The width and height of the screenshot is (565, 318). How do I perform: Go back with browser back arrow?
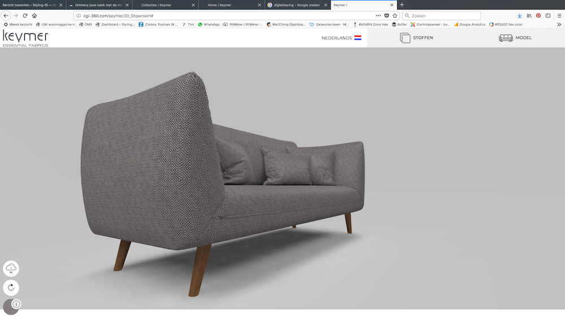tap(6, 15)
